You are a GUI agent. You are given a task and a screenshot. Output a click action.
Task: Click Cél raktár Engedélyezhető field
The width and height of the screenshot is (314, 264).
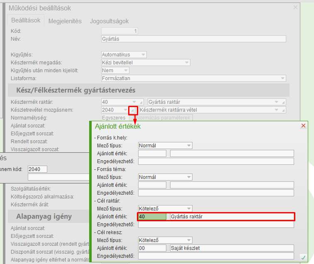216,225
